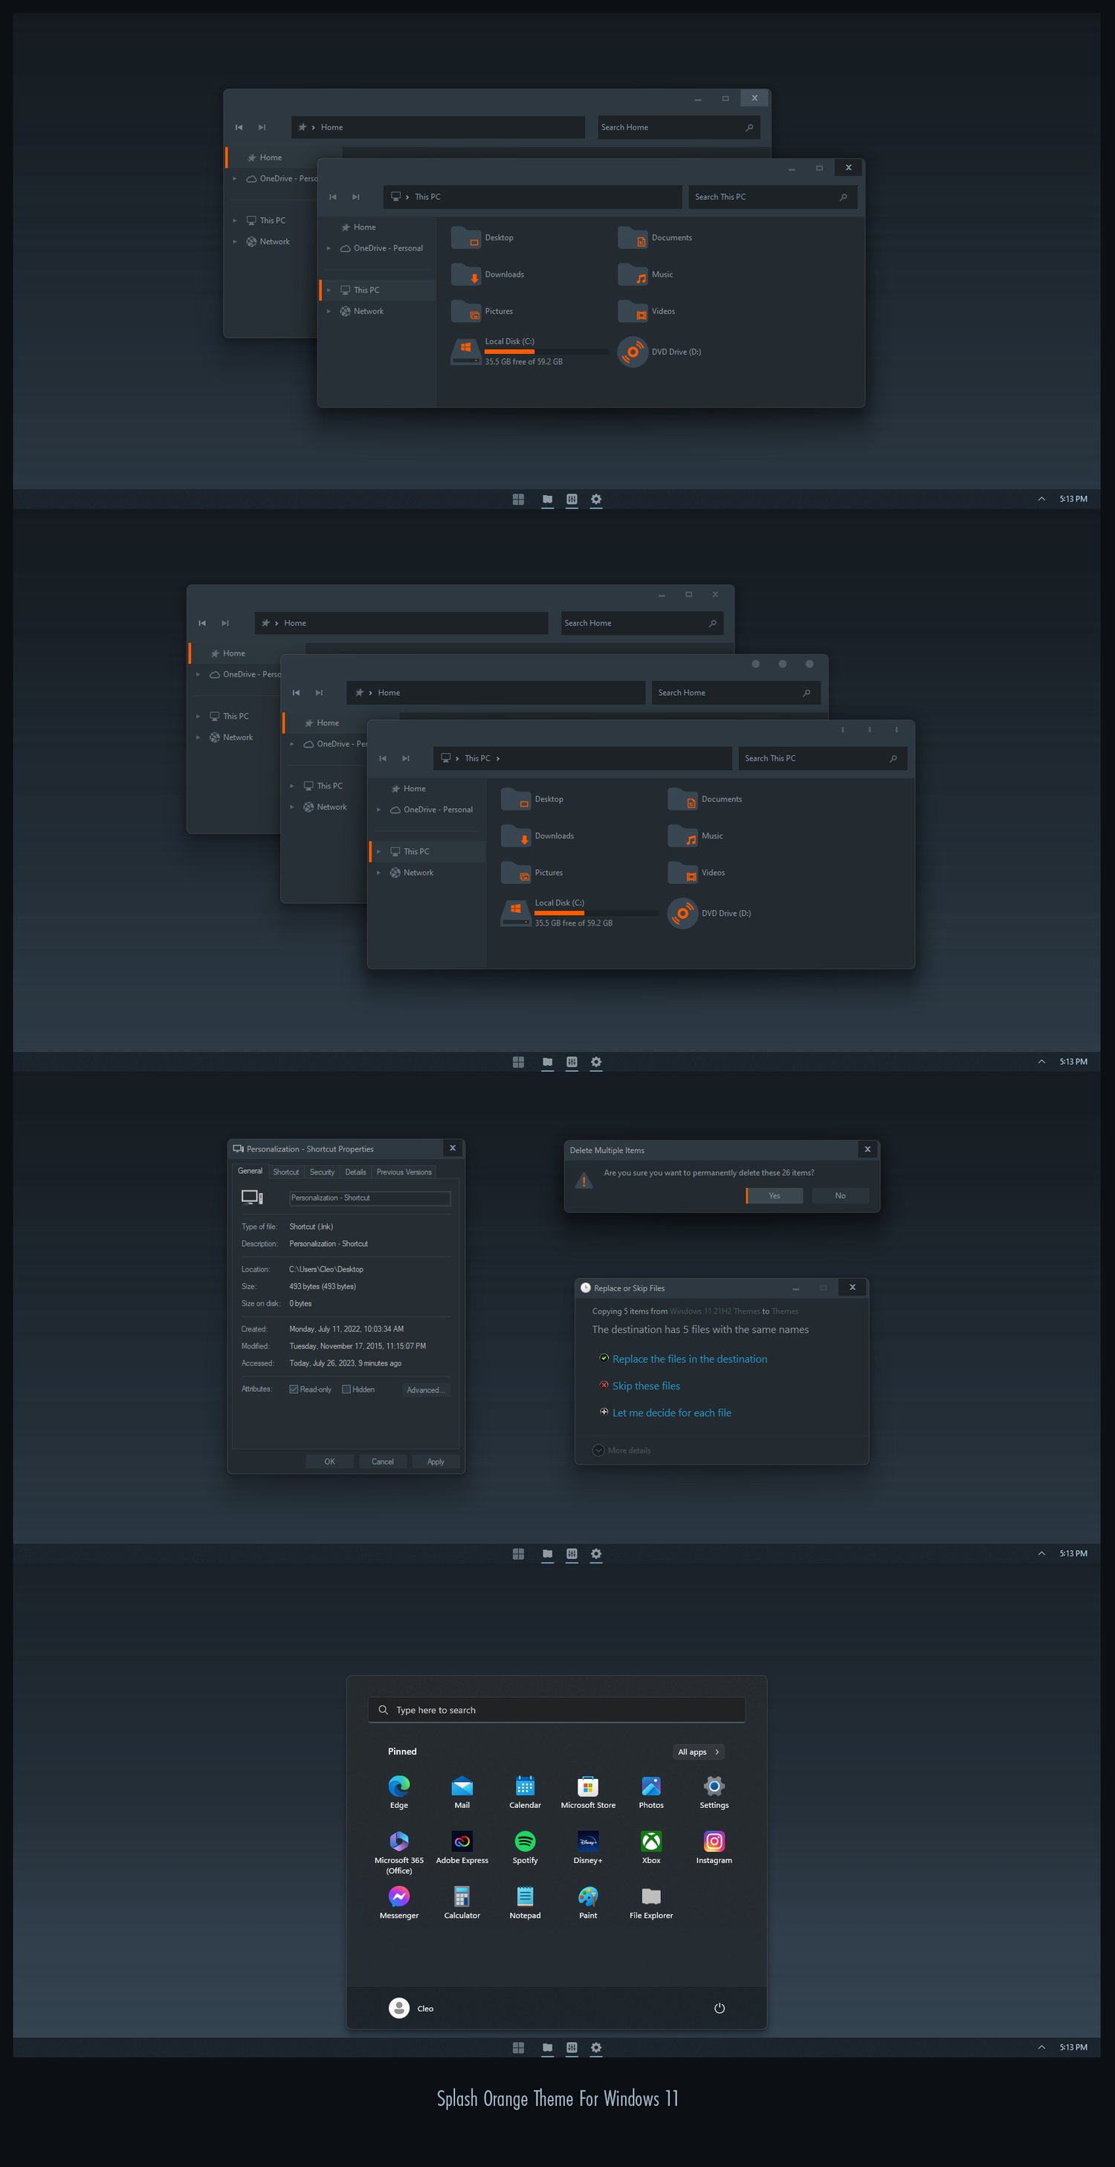
Task: Click the Advanced... button in Properties
Action: pos(425,1389)
